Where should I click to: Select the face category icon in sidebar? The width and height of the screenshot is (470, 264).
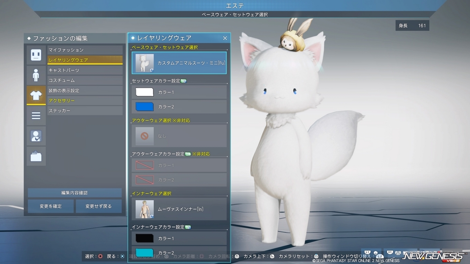click(x=36, y=55)
